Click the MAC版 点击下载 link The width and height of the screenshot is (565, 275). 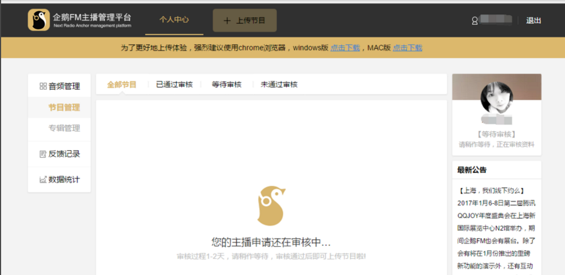pos(407,47)
